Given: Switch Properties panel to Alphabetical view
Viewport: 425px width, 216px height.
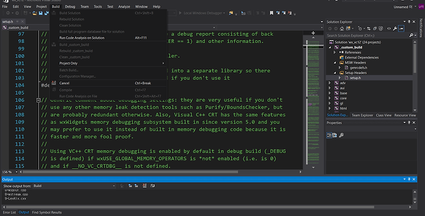Looking at the screenshot, I should [335, 135].
